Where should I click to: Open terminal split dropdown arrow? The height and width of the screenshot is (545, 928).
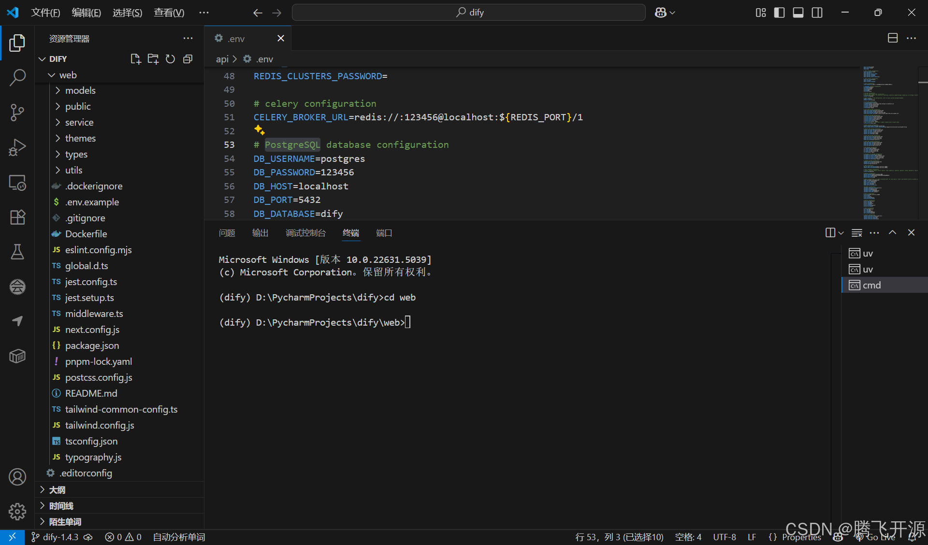841,233
